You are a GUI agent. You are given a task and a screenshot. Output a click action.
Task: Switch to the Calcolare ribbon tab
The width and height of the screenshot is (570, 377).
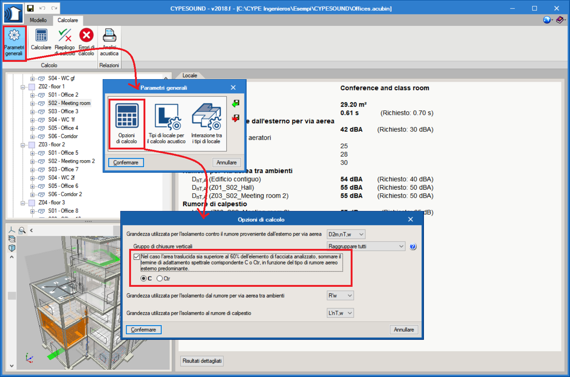coord(68,20)
